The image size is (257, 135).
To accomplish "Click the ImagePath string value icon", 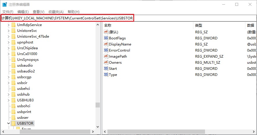I will tap(106, 56).
